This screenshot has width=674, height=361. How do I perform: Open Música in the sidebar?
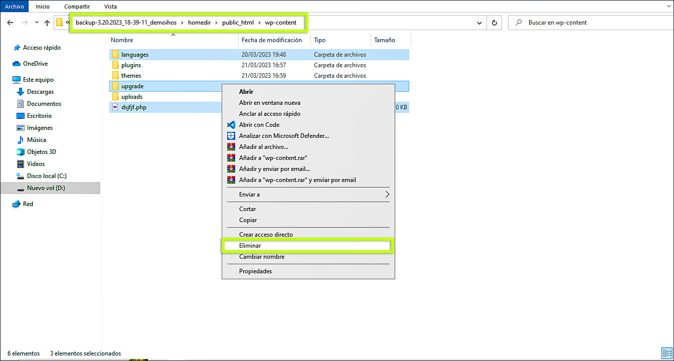[36, 140]
